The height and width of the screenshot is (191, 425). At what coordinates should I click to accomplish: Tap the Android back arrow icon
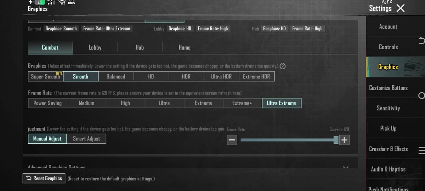(x=421, y=40)
